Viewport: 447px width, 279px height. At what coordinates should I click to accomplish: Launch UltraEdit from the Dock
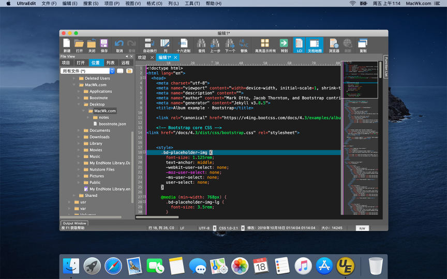pyautogui.click(x=345, y=266)
